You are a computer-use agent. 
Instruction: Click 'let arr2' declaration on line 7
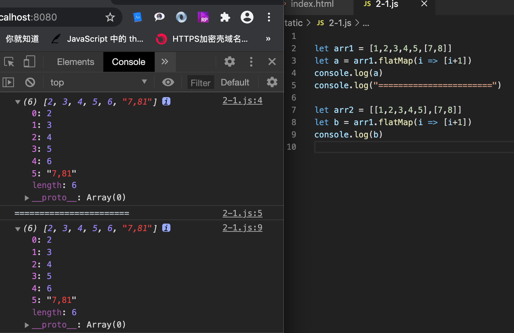point(334,110)
